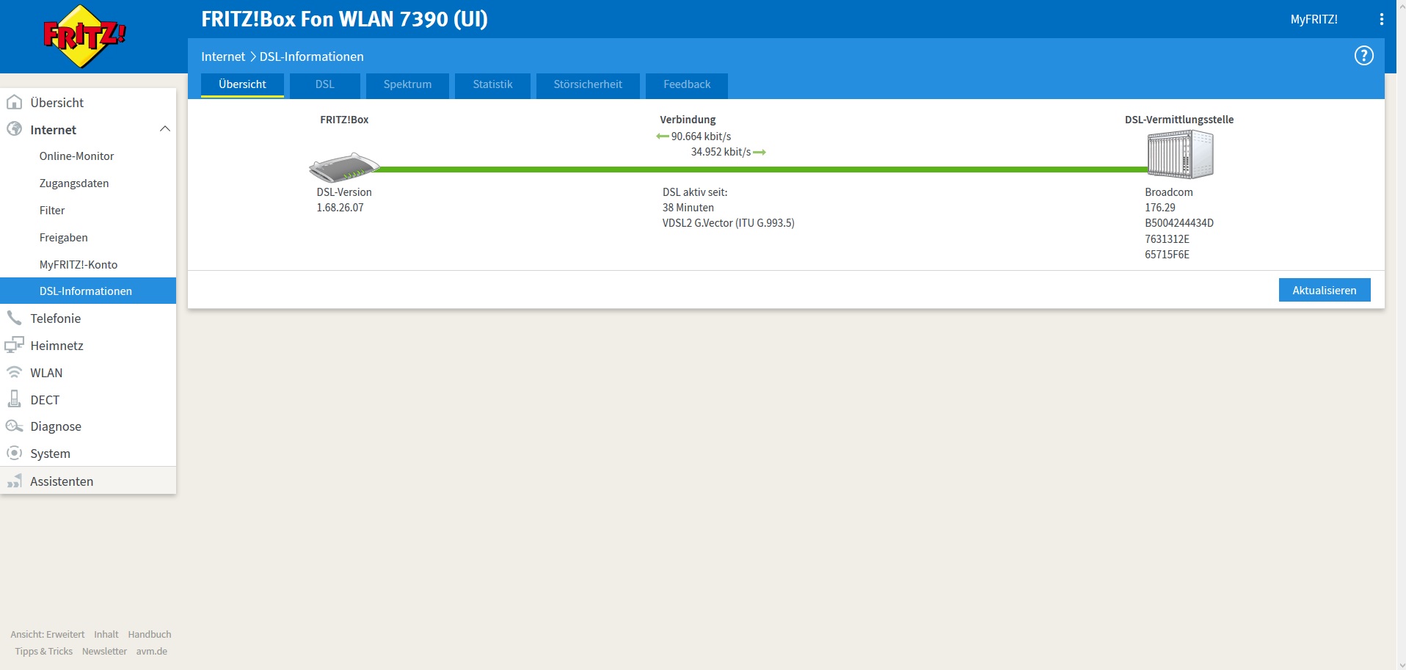Click the DECT handset icon
The image size is (1406, 670).
click(x=14, y=399)
